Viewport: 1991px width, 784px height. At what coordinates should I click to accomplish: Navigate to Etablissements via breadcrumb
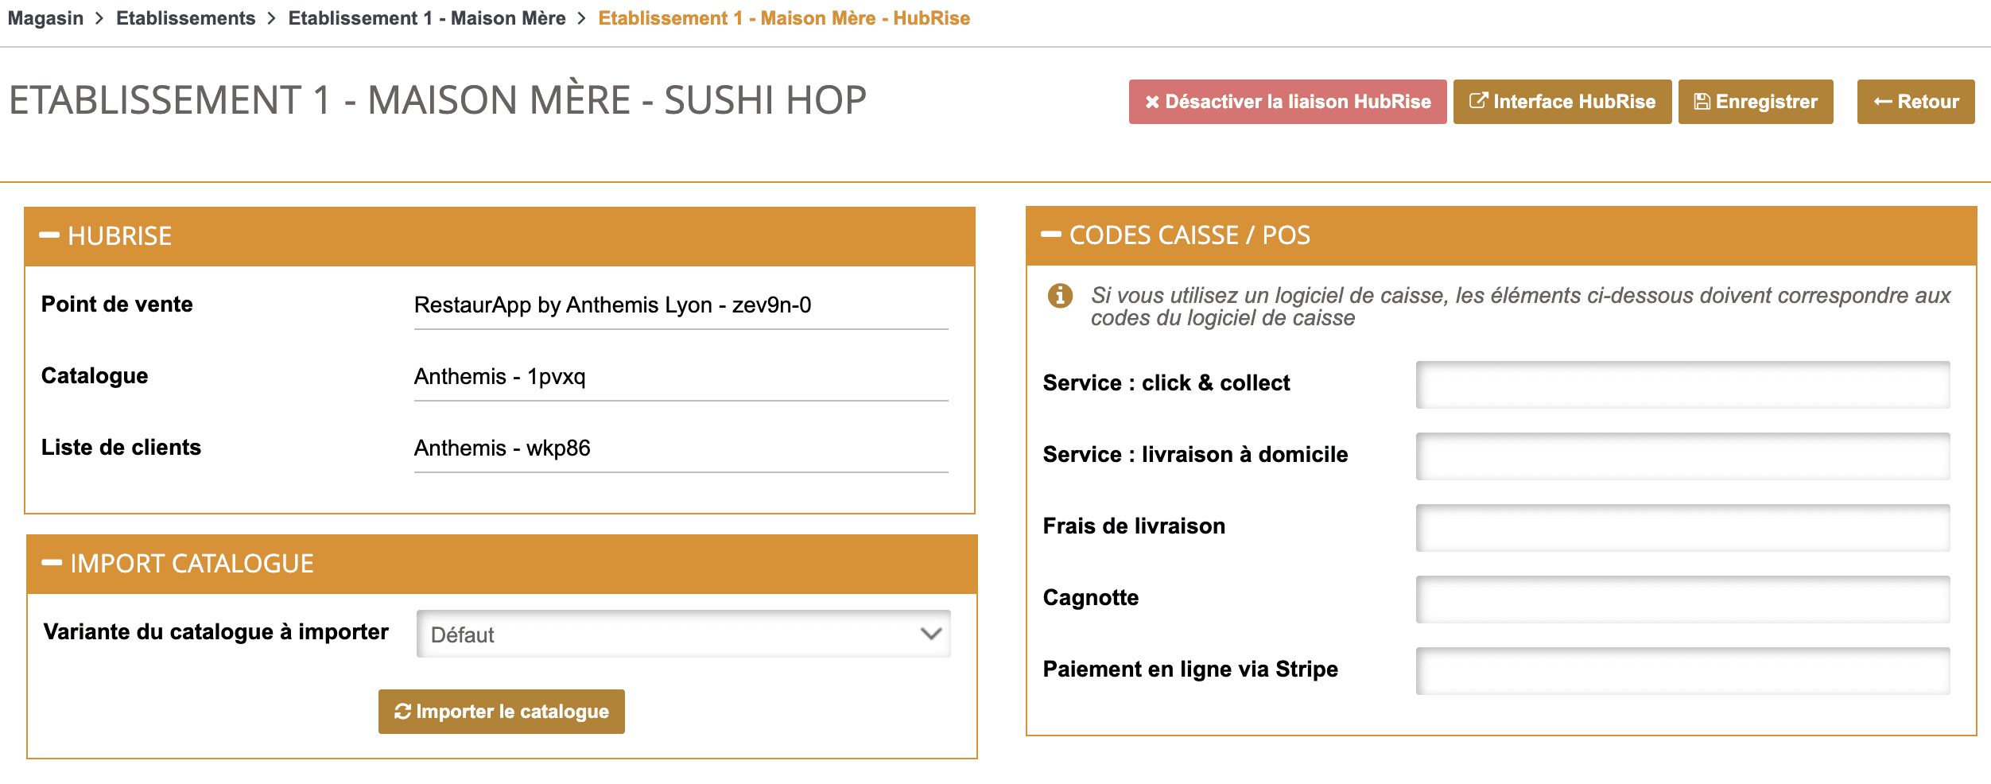pyautogui.click(x=186, y=17)
